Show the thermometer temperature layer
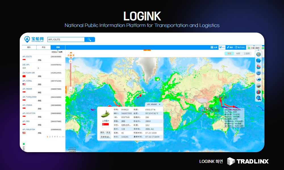The image size is (284, 170). pyautogui.click(x=258, y=92)
